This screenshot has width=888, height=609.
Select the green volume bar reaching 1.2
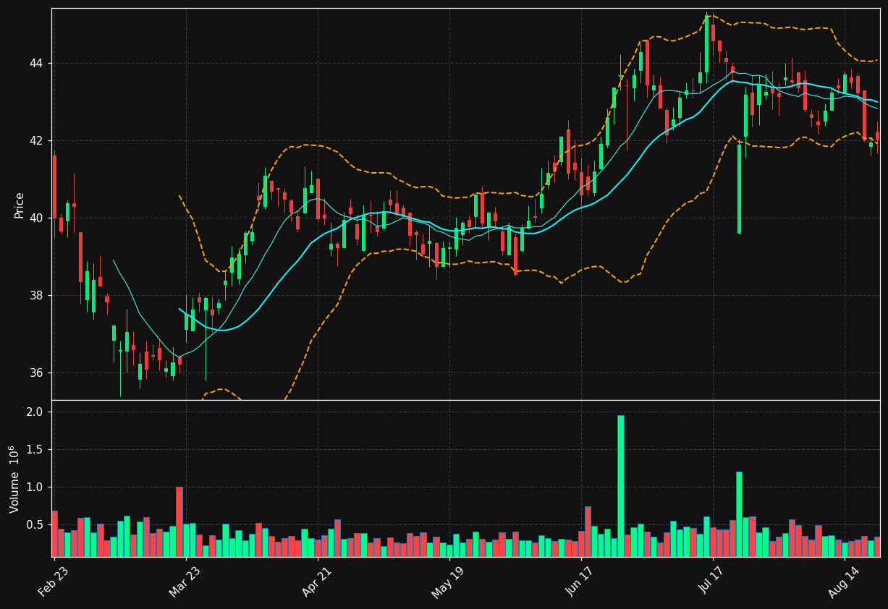pos(739,514)
